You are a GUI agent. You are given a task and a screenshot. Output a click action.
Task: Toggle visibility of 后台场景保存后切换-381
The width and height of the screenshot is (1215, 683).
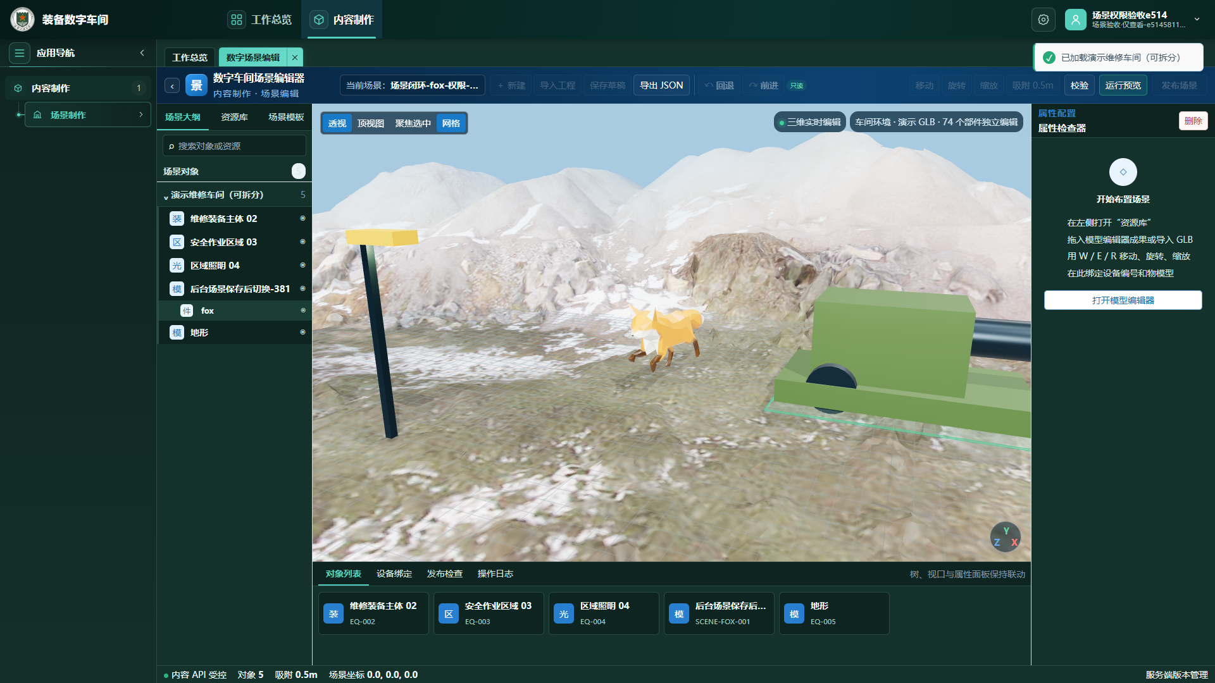click(x=302, y=289)
